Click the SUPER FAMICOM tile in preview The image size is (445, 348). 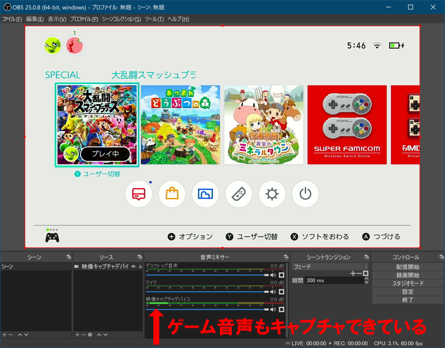pyautogui.click(x=347, y=125)
